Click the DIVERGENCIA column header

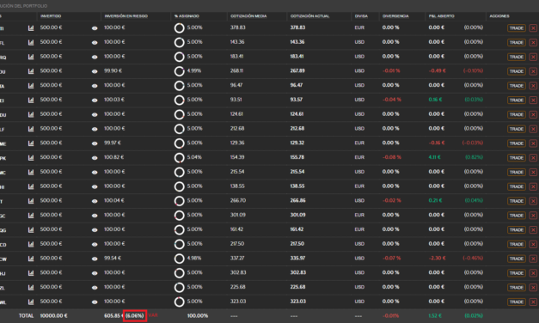pyautogui.click(x=395, y=16)
